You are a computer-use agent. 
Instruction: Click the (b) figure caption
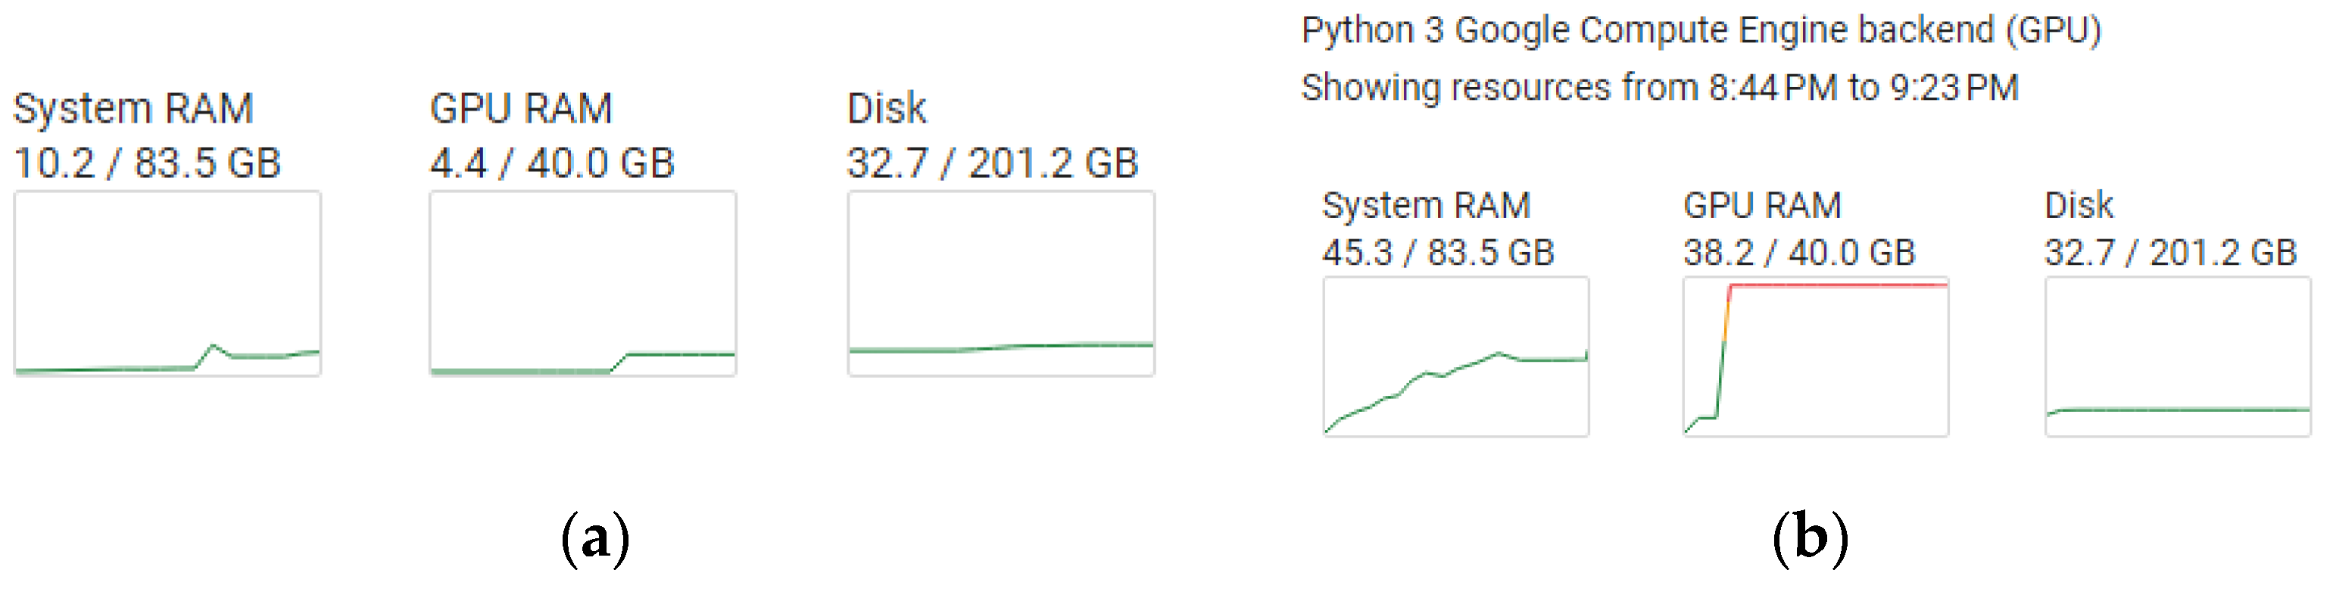click(1810, 539)
